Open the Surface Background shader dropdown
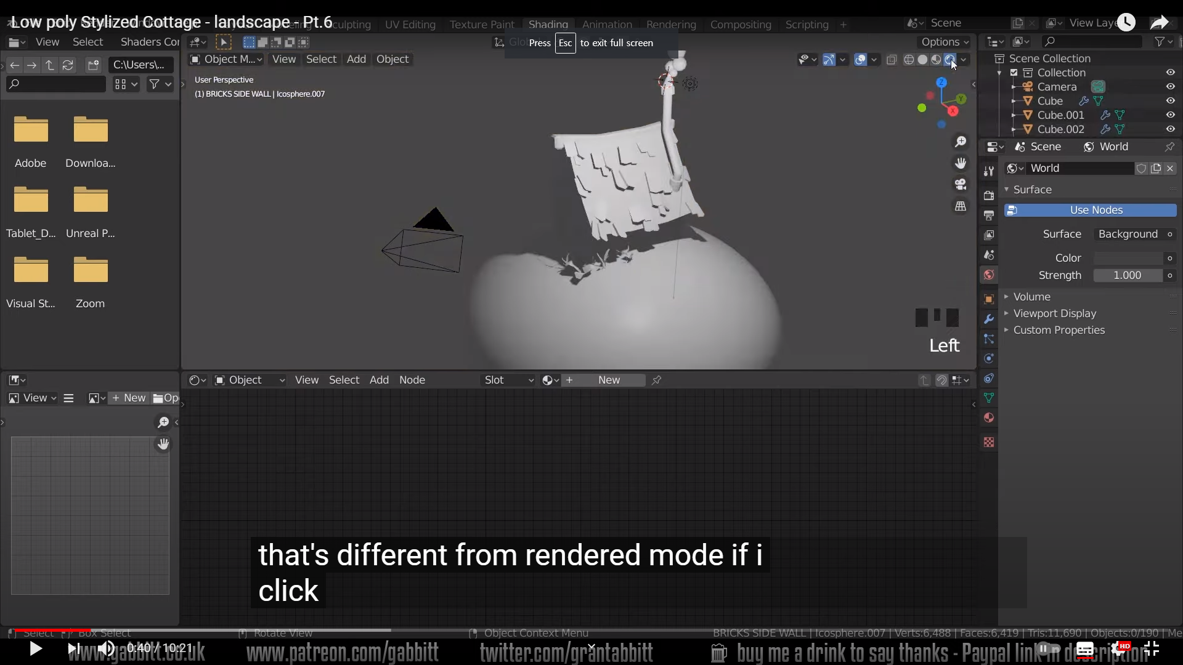Screen dimensions: 1183x665 pyautogui.click(x=1128, y=234)
